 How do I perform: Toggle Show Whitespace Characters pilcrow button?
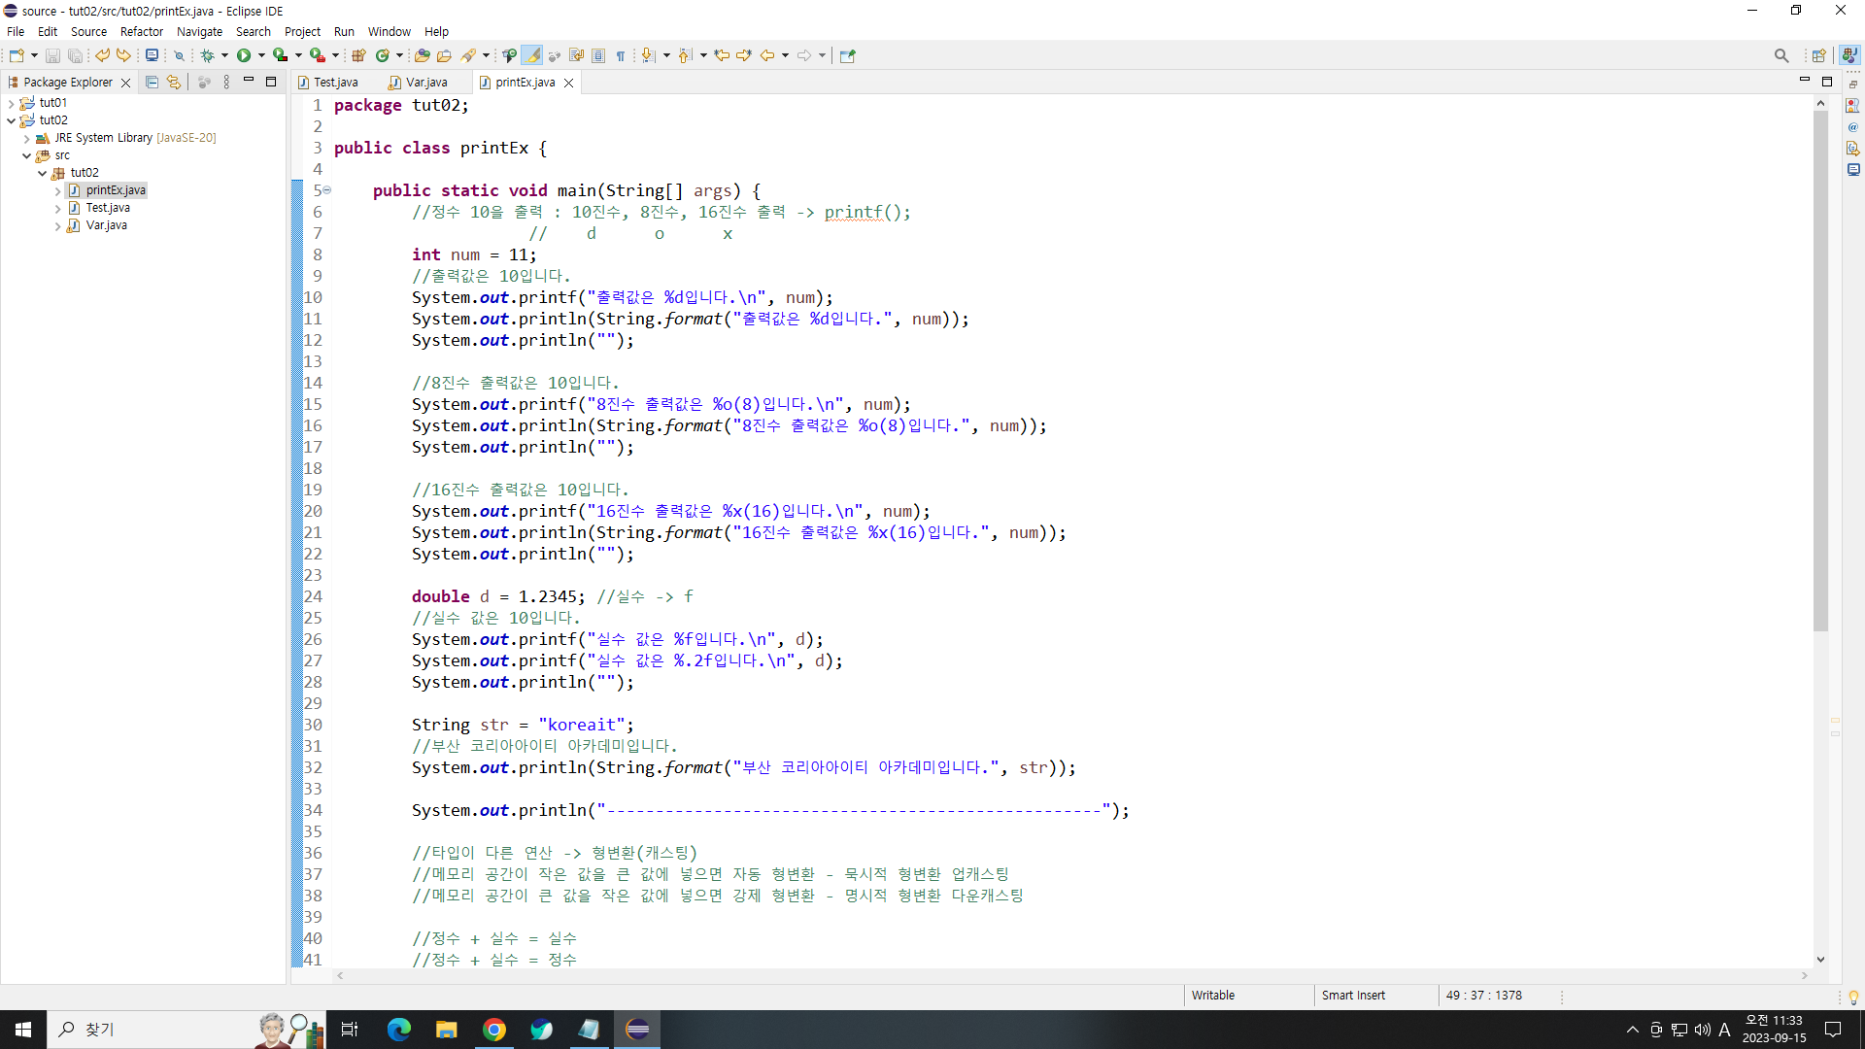621,55
